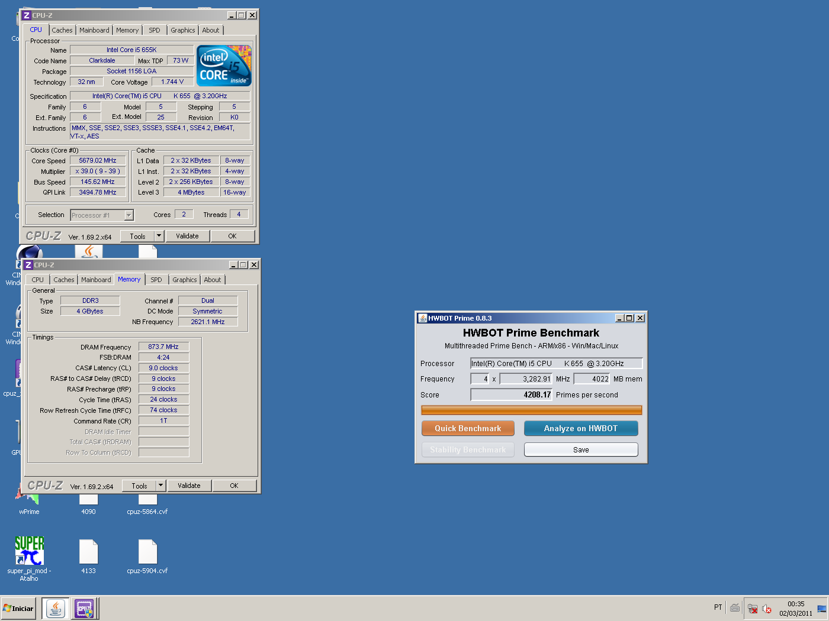This screenshot has height=621, width=829.
Task: Click the CPU-Z taskbar button
Action: pyautogui.click(x=83, y=608)
